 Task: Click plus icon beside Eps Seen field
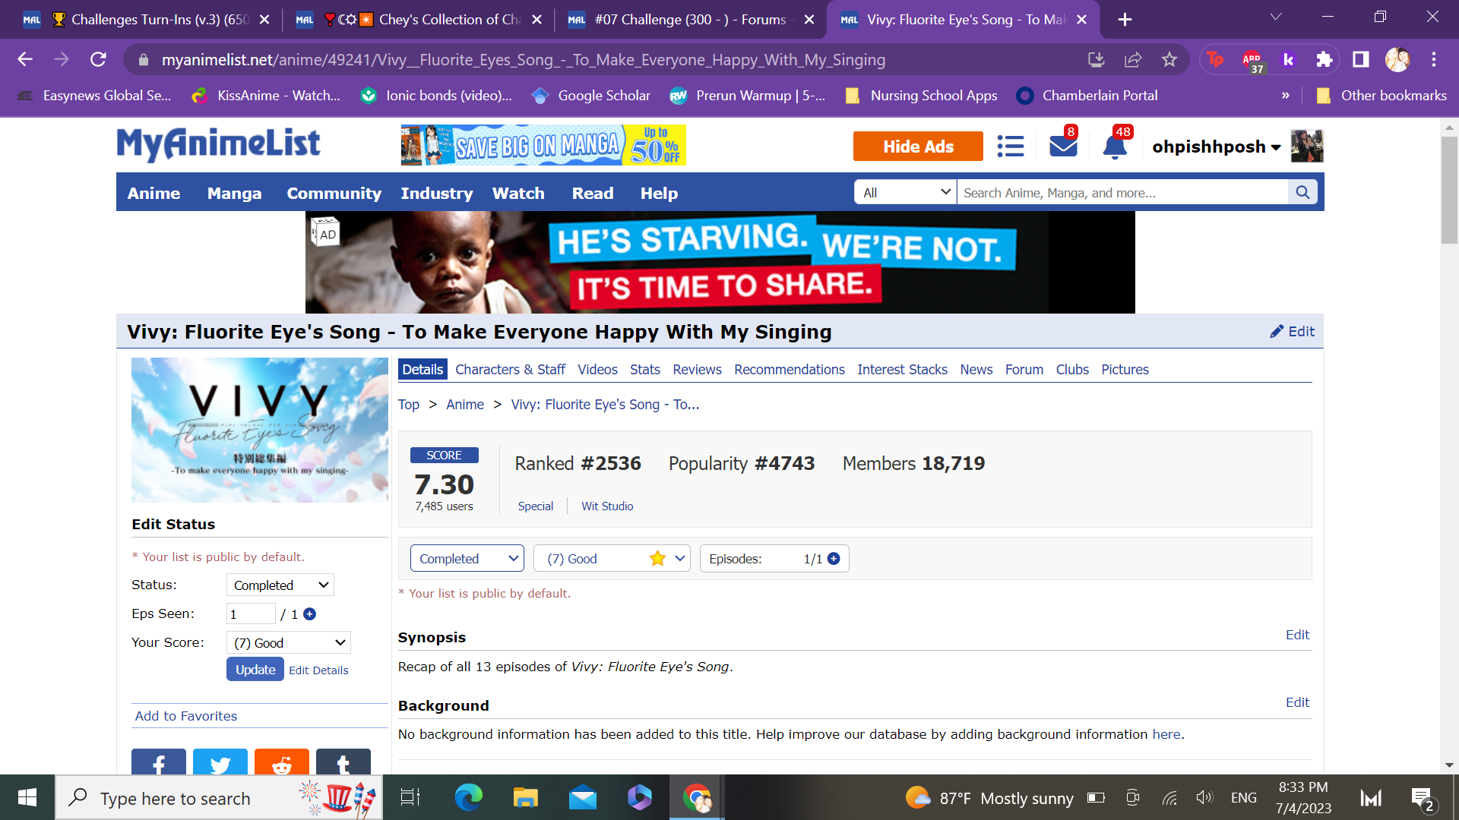[x=309, y=614]
